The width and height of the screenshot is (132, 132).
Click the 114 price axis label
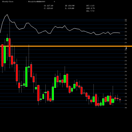click(x=126, y=104)
